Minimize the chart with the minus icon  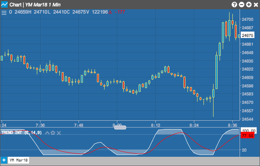[x=242, y=4]
